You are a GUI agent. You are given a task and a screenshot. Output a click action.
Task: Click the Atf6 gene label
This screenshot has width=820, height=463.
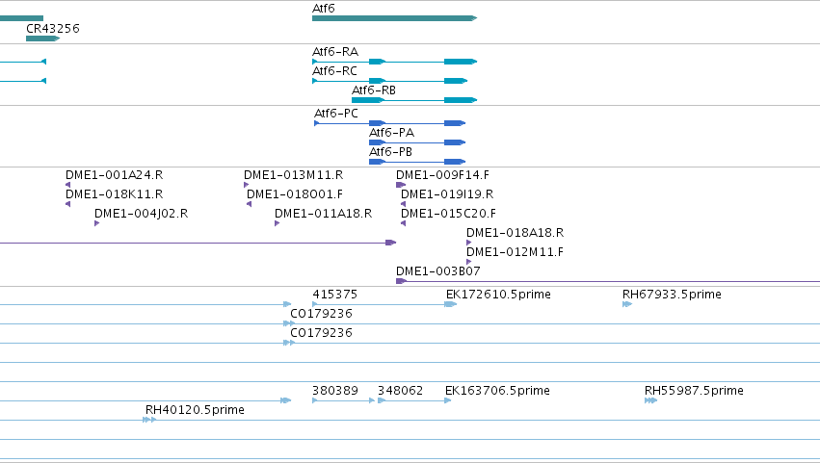click(x=323, y=9)
